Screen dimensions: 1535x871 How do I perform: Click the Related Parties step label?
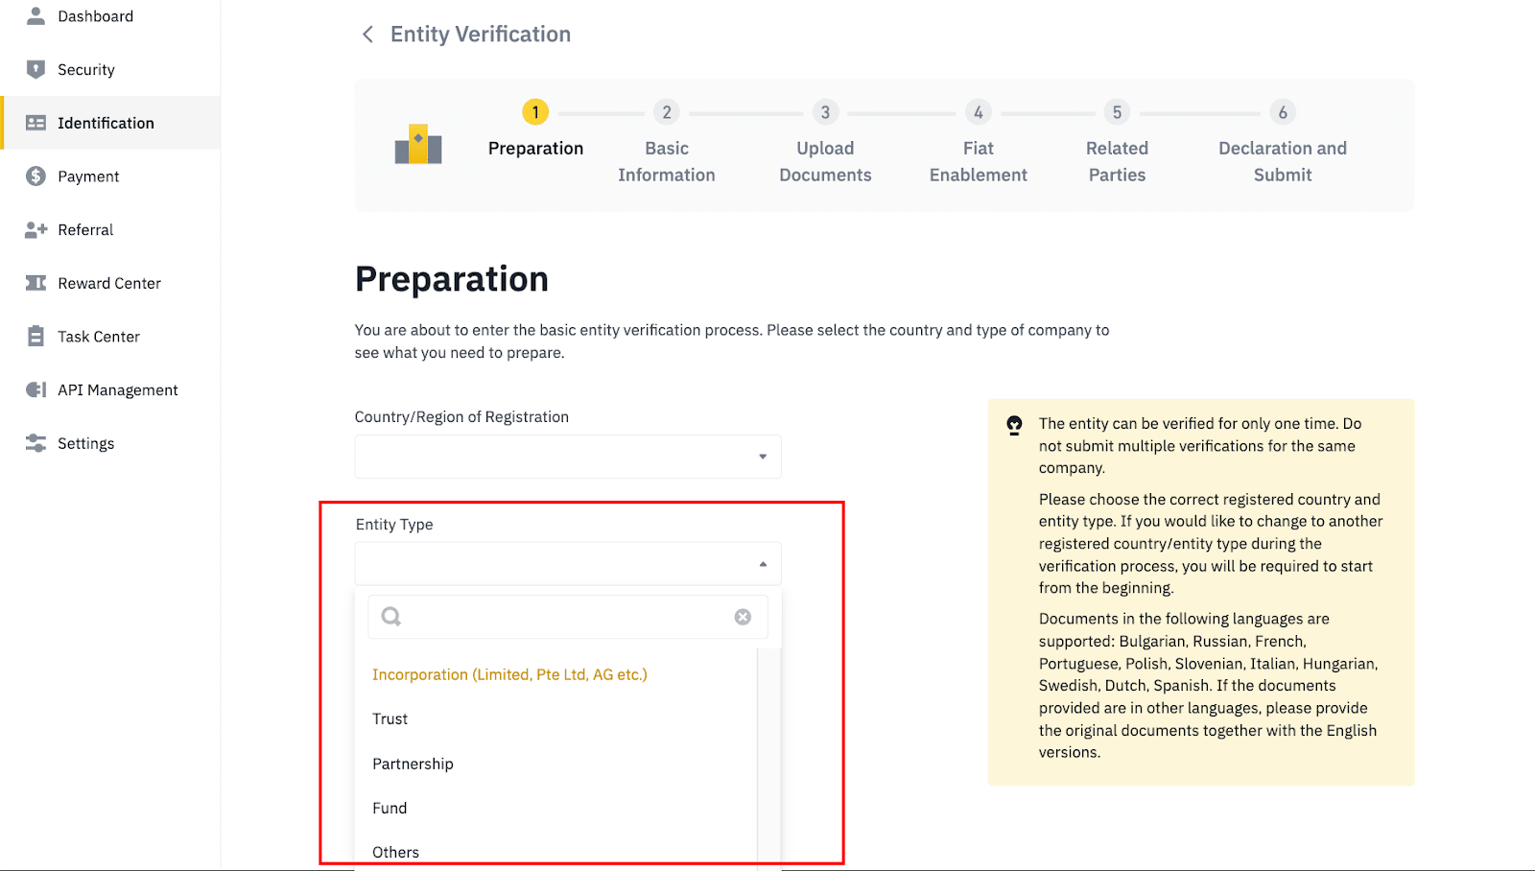[1117, 161]
